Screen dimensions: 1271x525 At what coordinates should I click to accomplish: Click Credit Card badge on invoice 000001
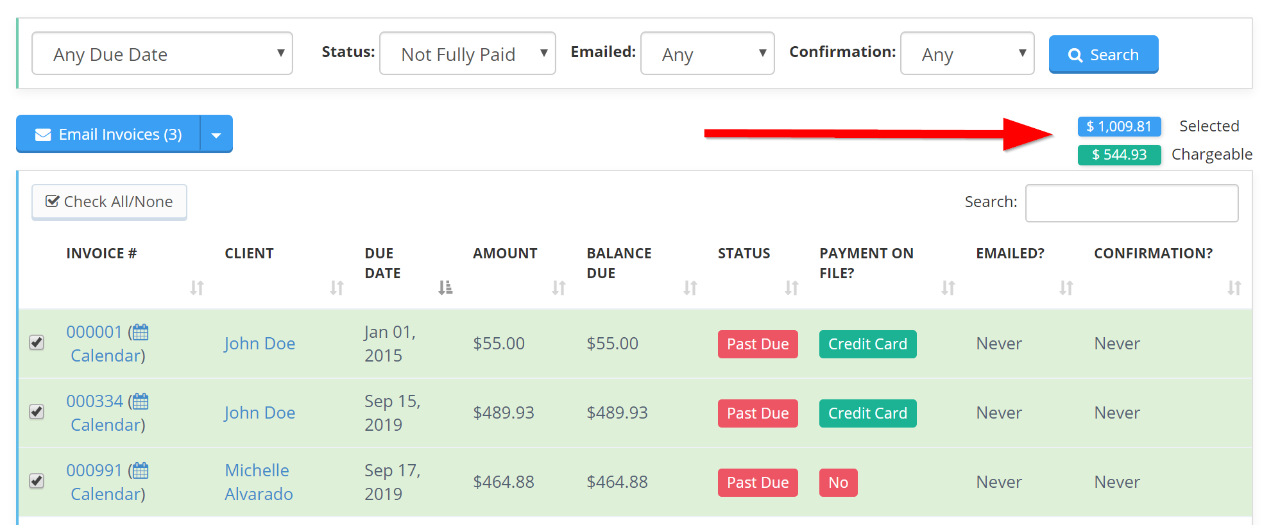tap(868, 344)
